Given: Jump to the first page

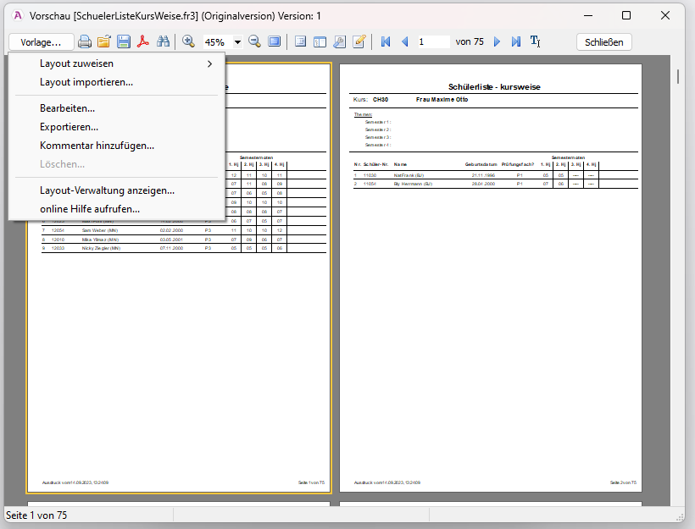Looking at the screenshot, I should pyautogui.click(x=386, y=41).
